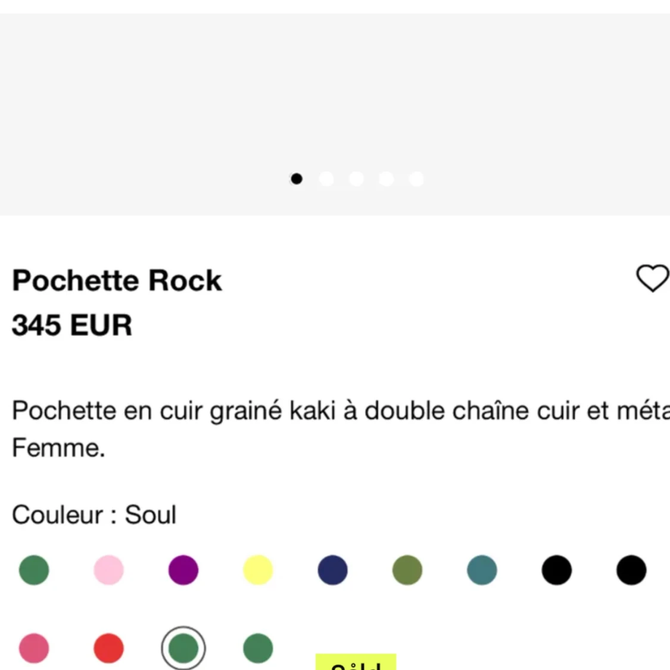670x670 pixels.
Task: Jump to the third carousel dot
Action: [x=356, y=179]
